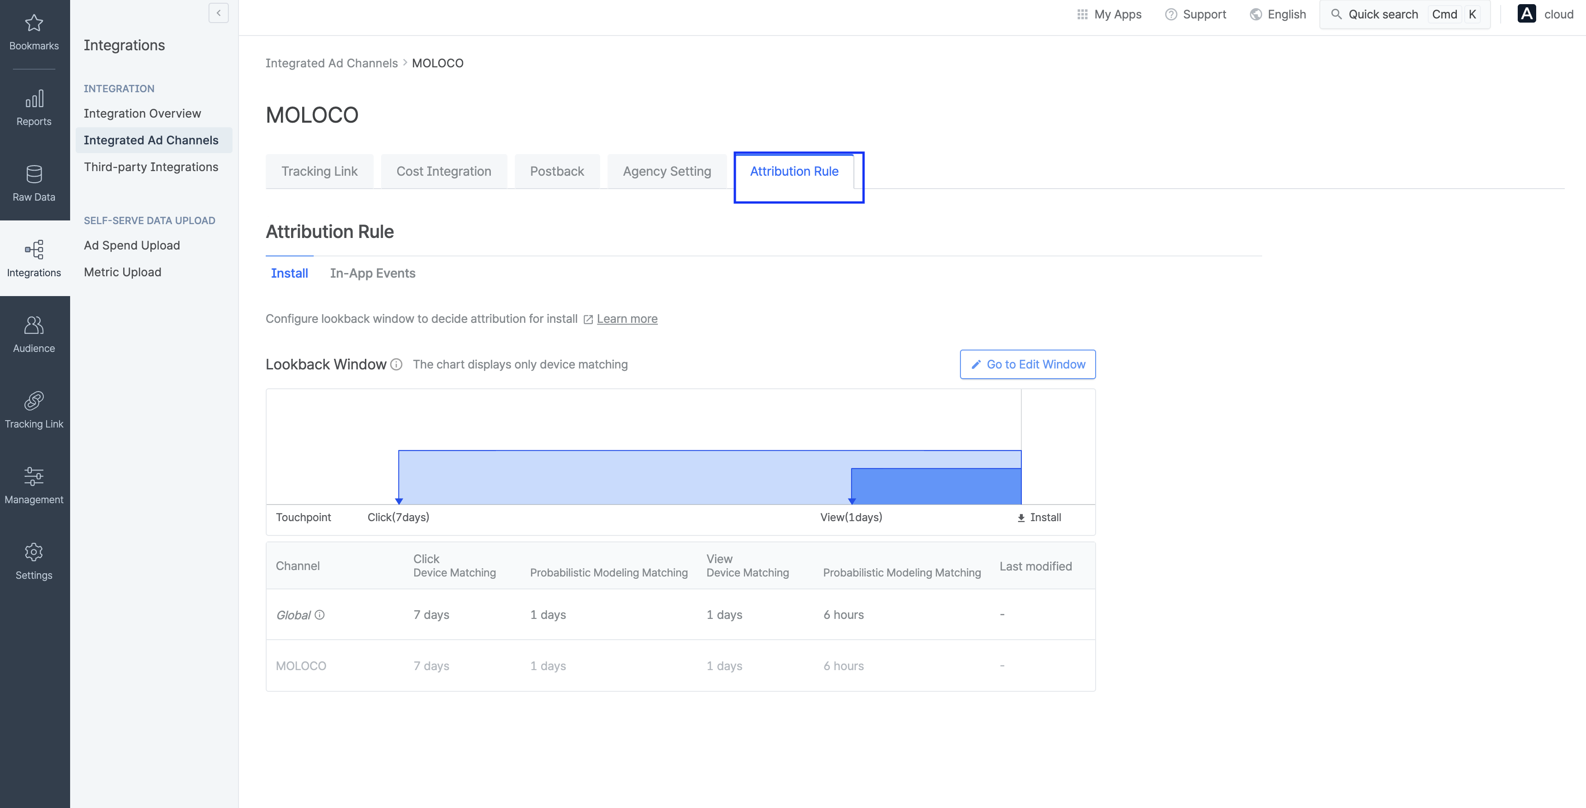
Task: Collapse the Integrations side panel
Action: point(219,13)
